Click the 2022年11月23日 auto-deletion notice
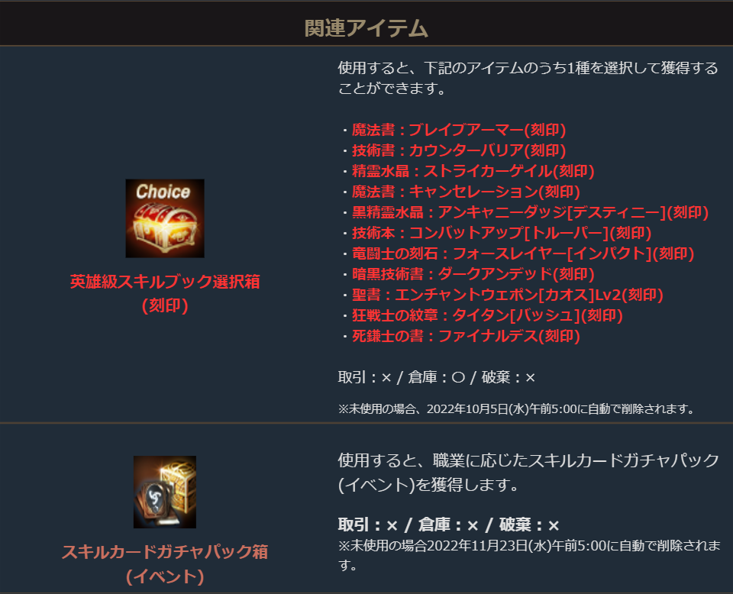This screenshot has width=733, height=594. (x=529, y=555)
